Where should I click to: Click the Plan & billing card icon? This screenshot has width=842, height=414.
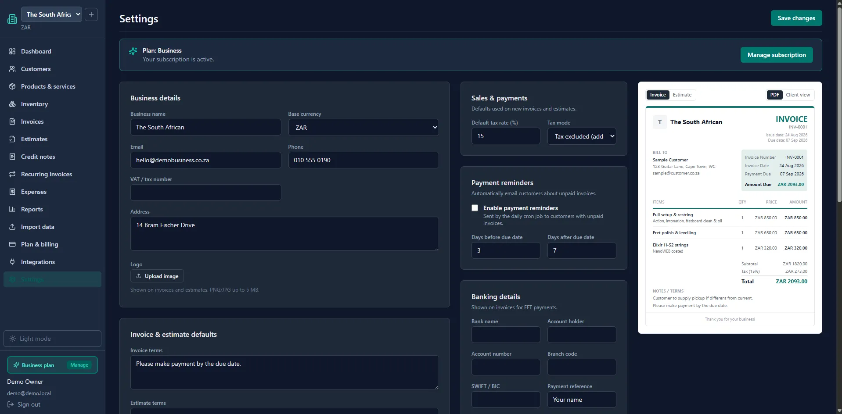12,244
